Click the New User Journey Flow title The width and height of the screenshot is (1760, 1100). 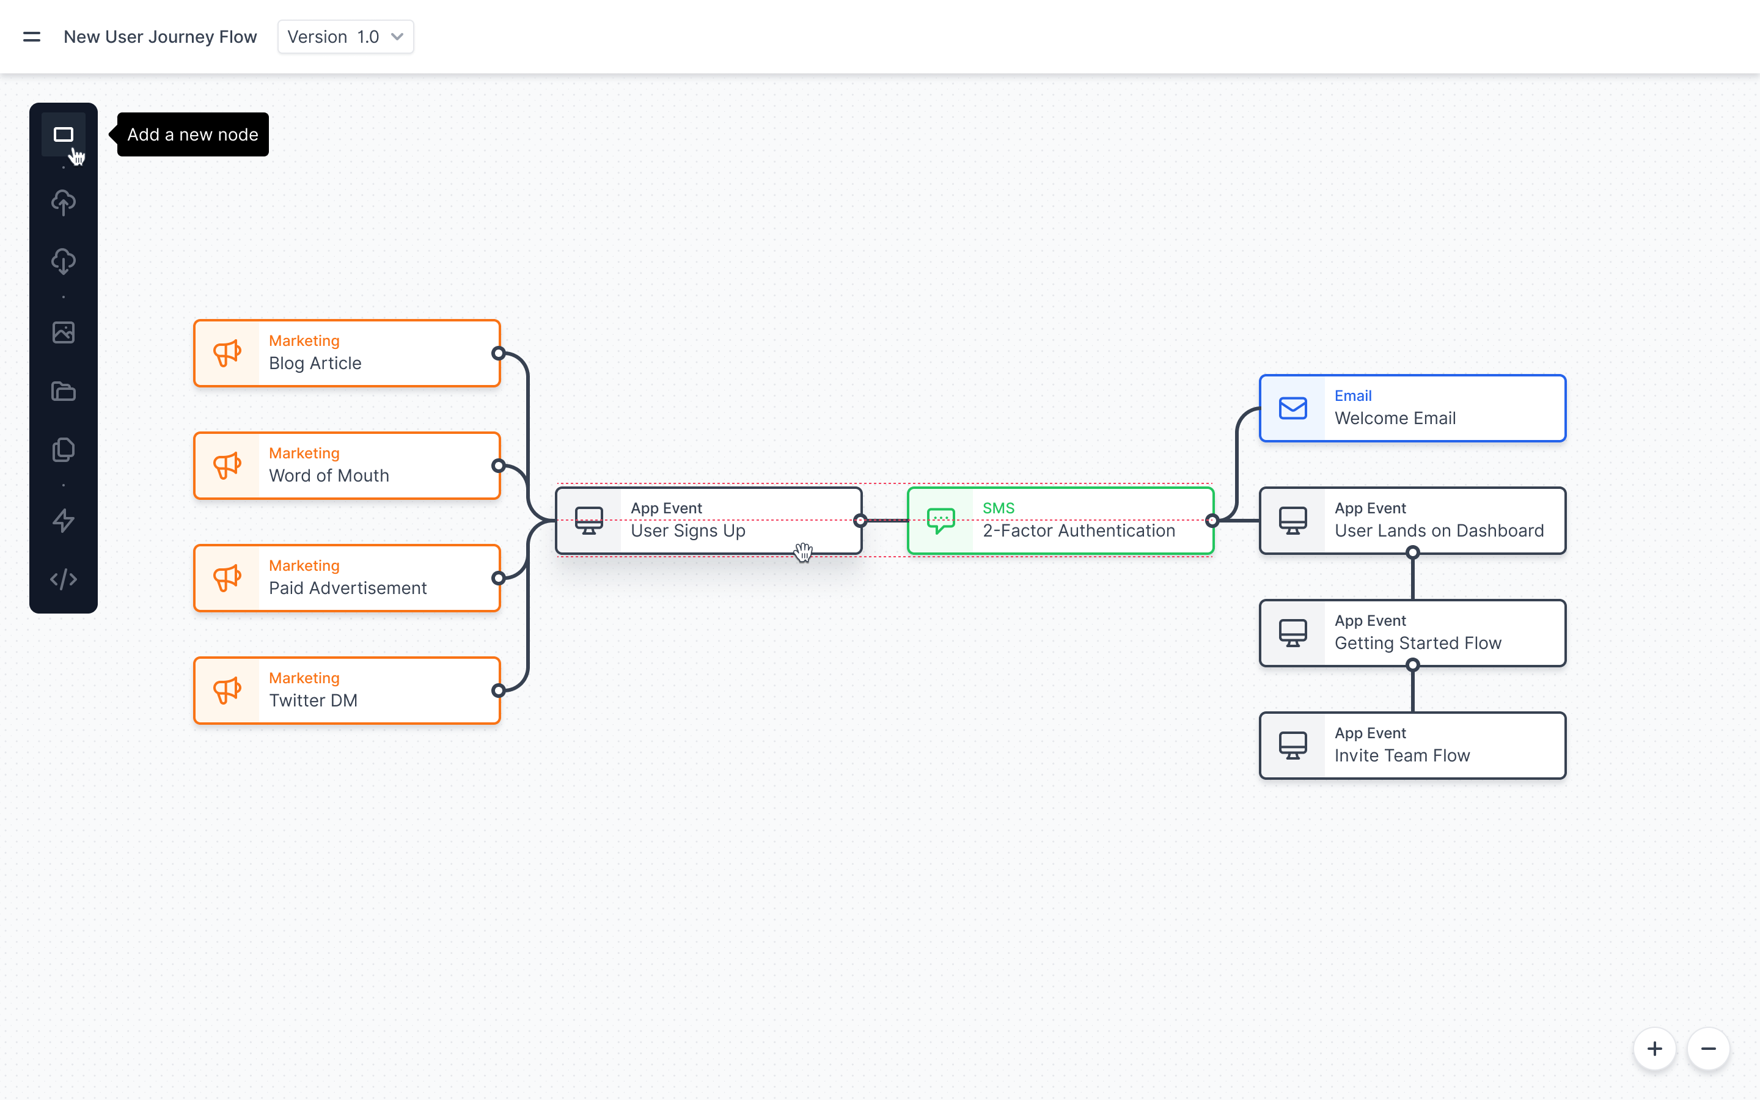point(160,37)
